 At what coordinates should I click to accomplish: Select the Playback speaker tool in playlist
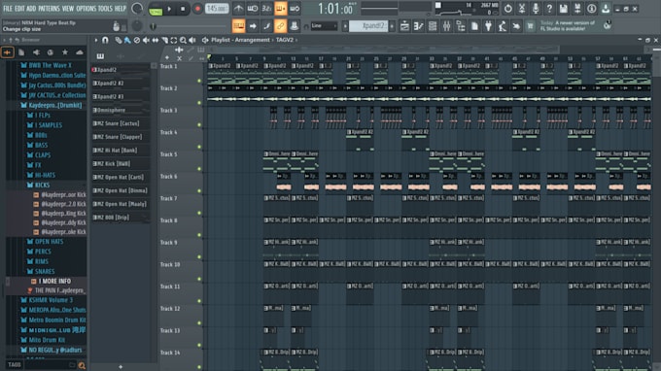click(192, 40)
